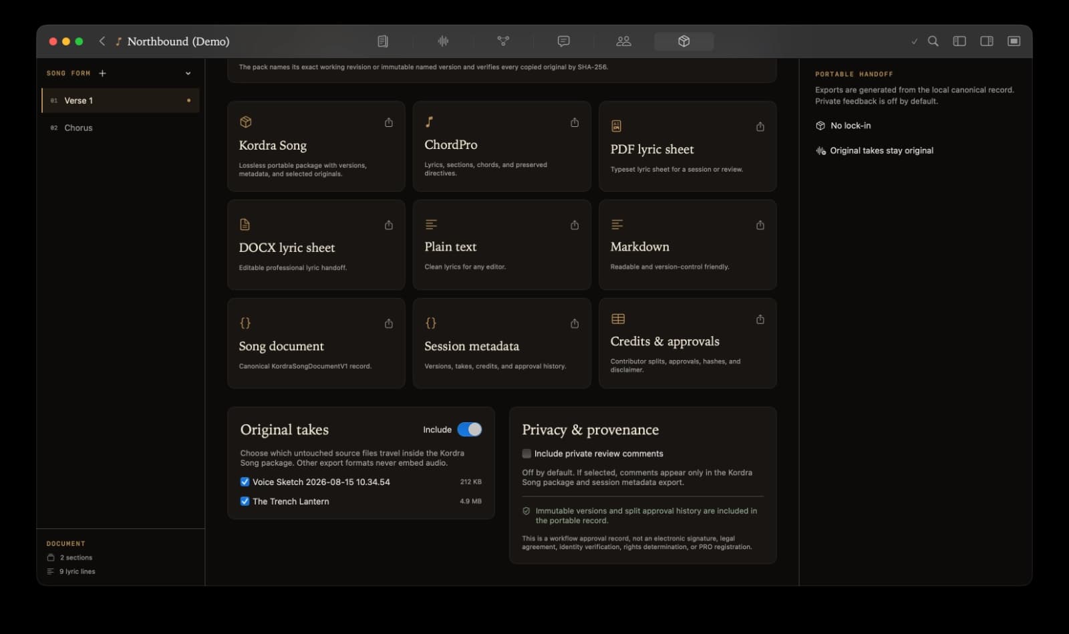Click the search magnifier icon

[933, 41]
